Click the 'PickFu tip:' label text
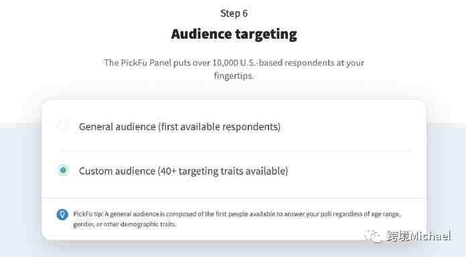This screenshot has height=257, width=466. pyautogui.click(x=88, y=214)
